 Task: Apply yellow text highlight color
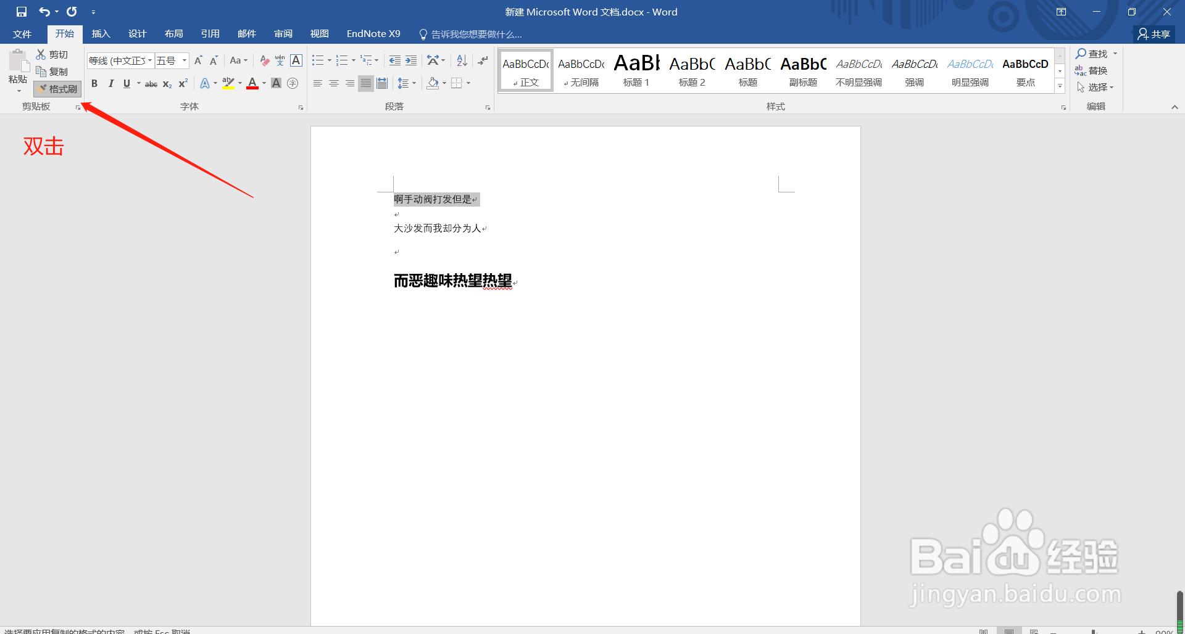pos(228,83)
